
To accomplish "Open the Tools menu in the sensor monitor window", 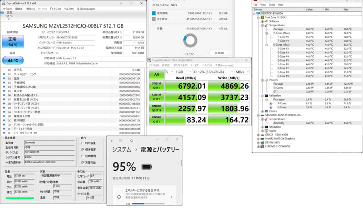I will (x=271, y=5).
